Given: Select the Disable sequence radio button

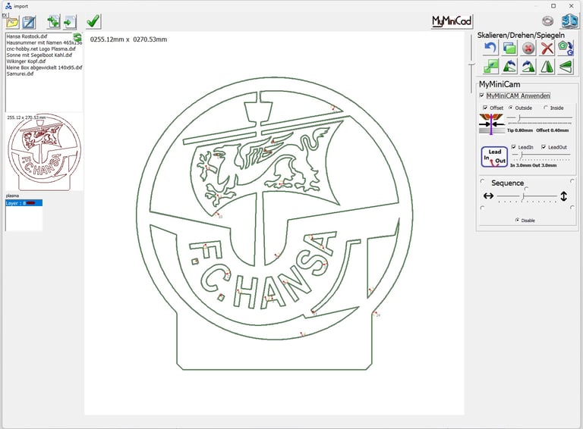Looking at the screenshot, I should [x=517, y=220].
